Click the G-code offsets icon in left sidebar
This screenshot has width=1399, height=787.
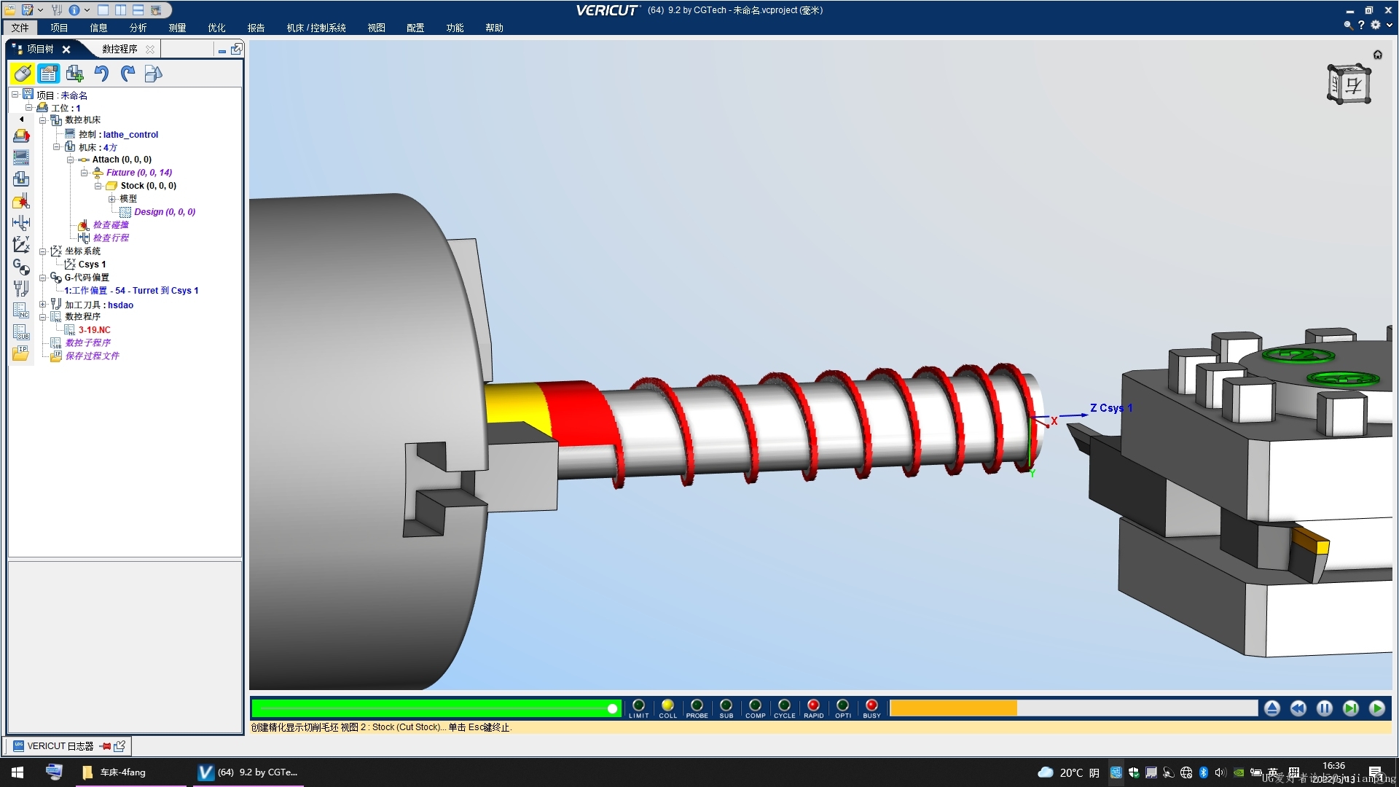pyautogui.click(x=21, y=267)
